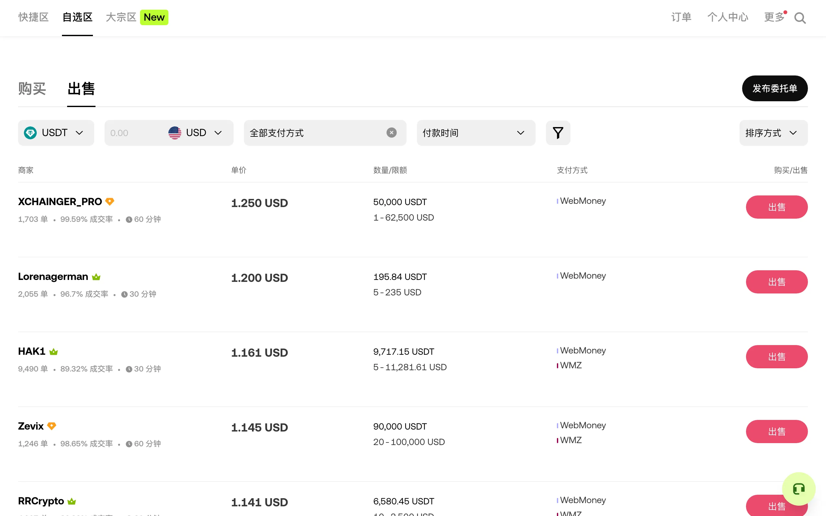
Task: Open merchant RRCrypto profile name
Action: 41,501
